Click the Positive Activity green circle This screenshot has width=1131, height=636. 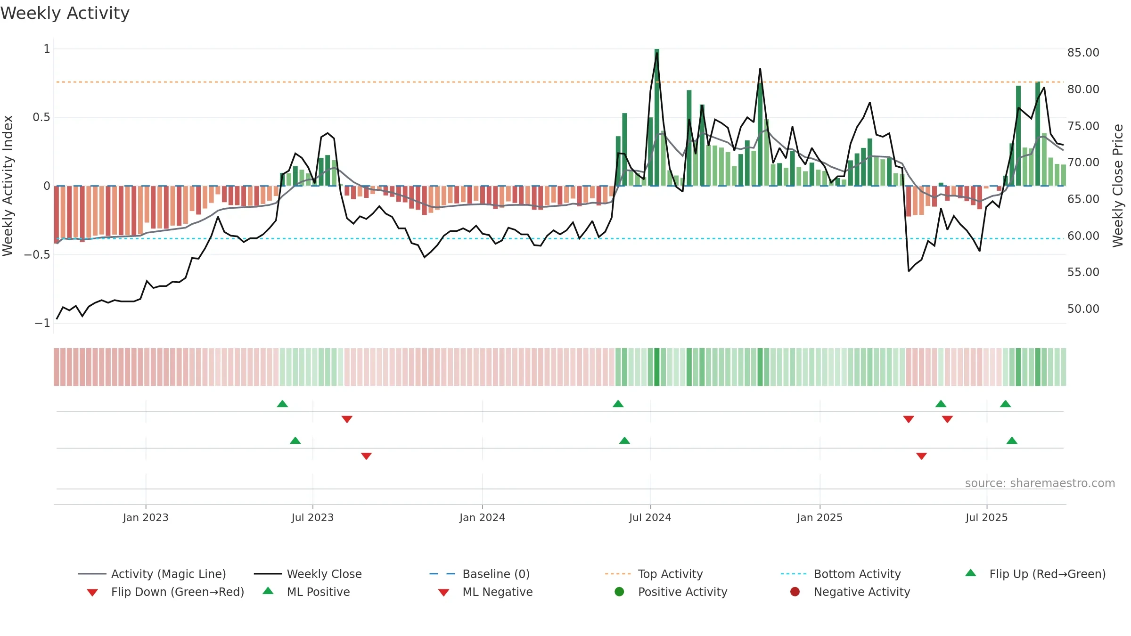619,592
